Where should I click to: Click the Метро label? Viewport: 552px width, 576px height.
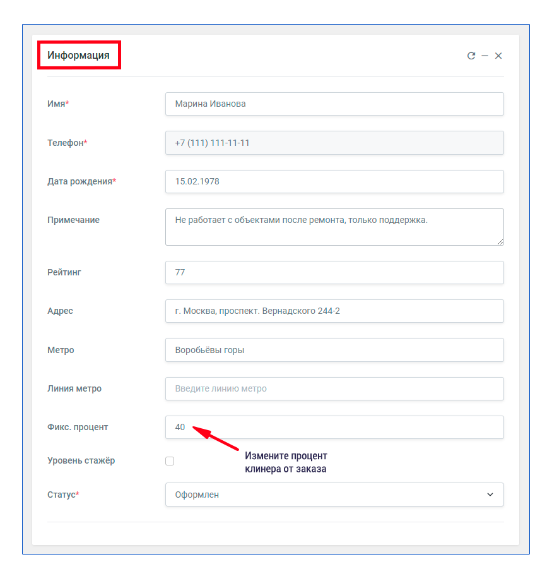coord(61,350)
